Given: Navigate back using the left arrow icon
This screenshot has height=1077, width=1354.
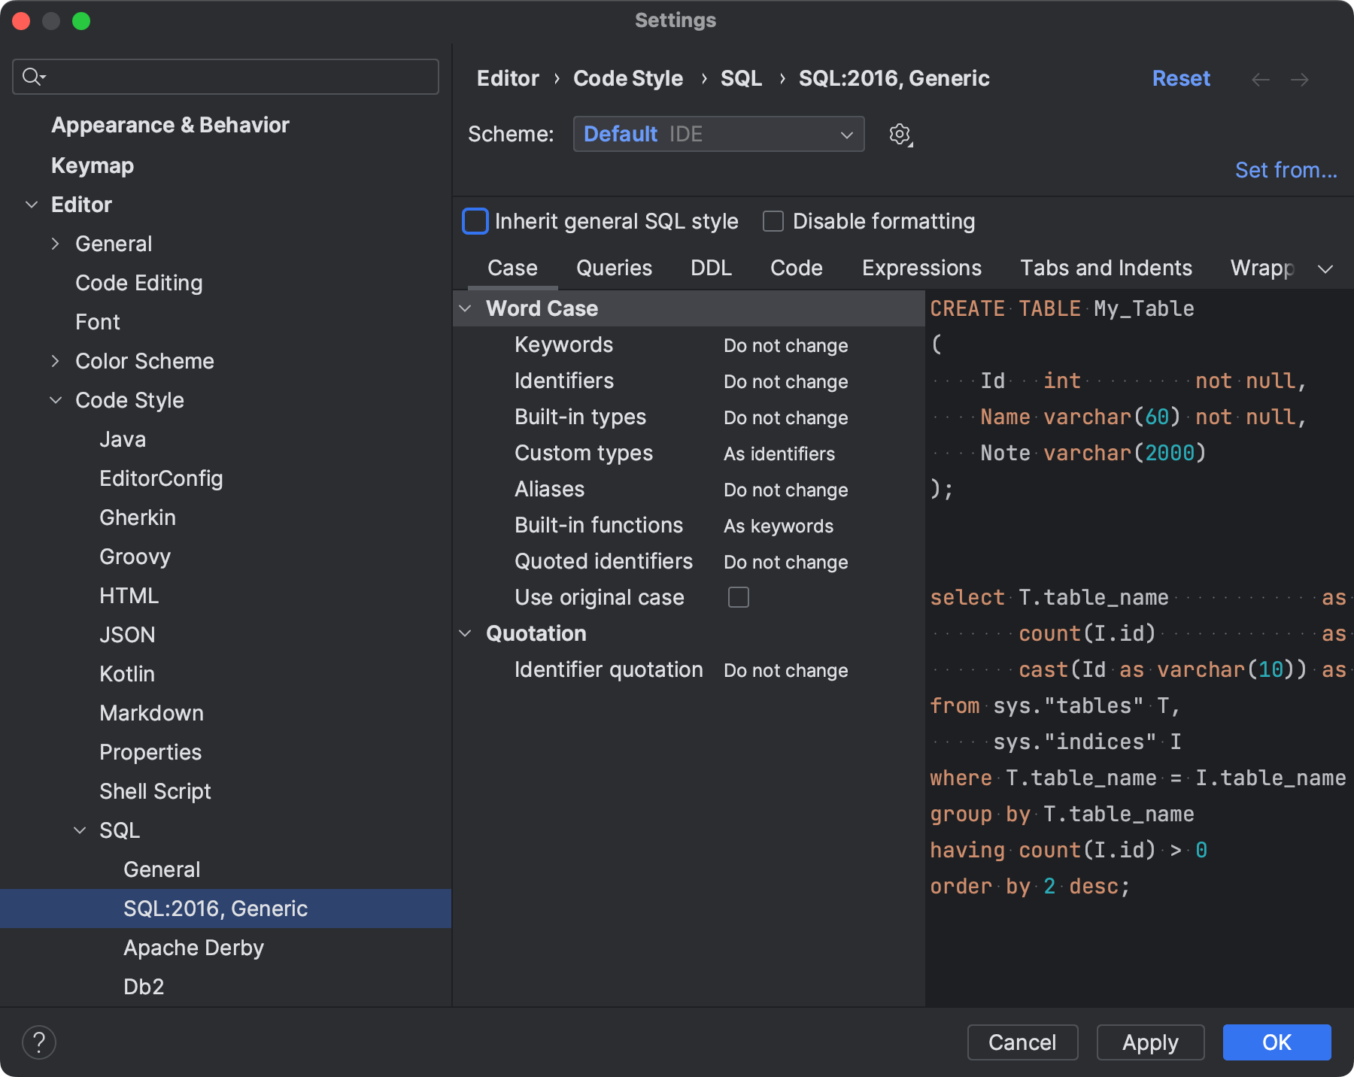Looking at the screenshot, I should point(1261,79).
